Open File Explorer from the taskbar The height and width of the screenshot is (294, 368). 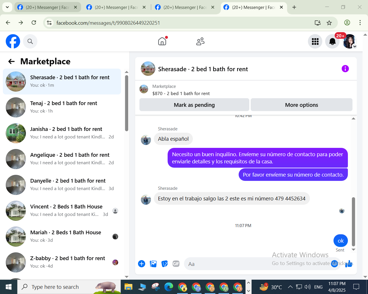[x=128, y=287]
